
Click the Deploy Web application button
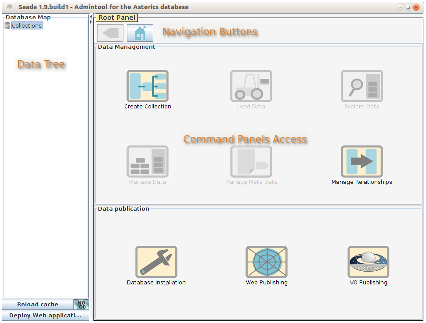coord(45,316)
